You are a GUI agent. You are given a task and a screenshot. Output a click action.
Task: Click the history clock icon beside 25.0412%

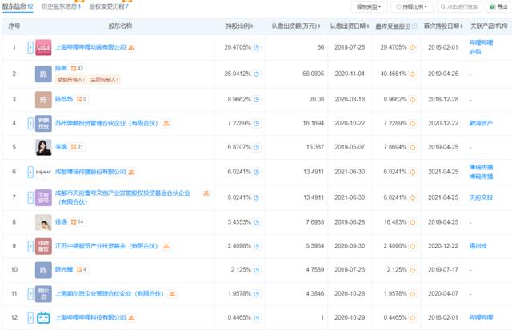click(x=257, y=74)
